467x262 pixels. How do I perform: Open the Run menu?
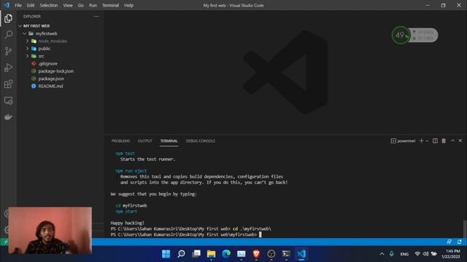coord(93,5)
